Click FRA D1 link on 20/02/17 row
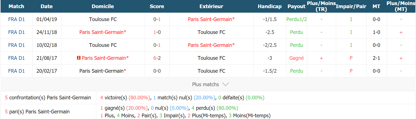 (x=17, y=71)
